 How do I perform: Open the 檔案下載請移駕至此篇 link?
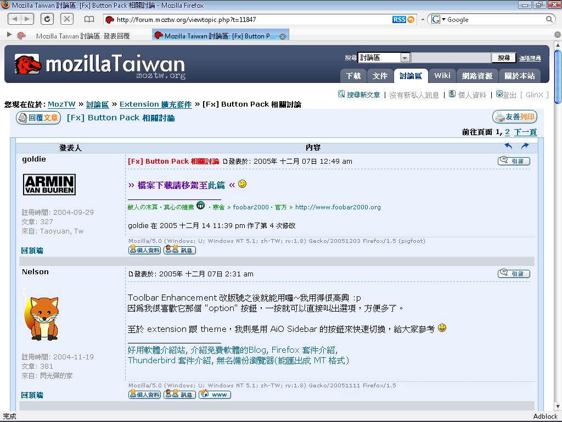coord(181,185)
